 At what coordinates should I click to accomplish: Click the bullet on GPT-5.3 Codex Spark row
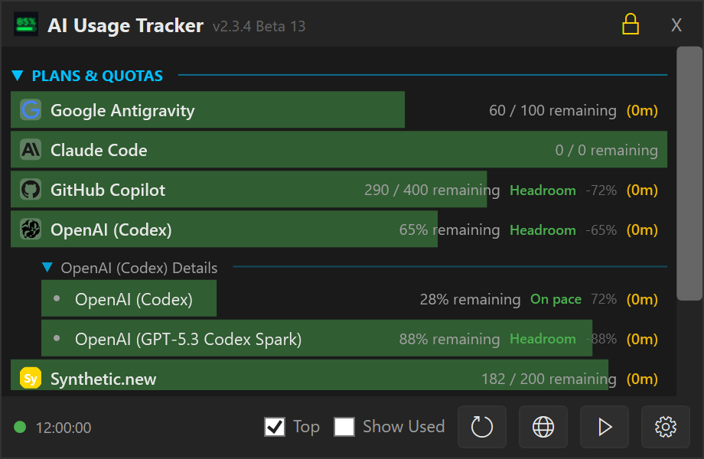[x=57, y=338]
